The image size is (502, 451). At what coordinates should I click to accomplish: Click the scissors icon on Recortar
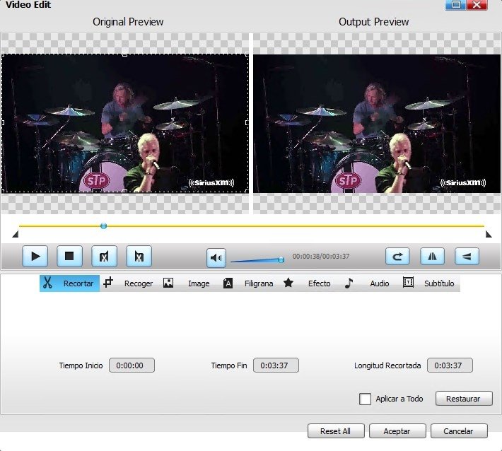(47, 283)
